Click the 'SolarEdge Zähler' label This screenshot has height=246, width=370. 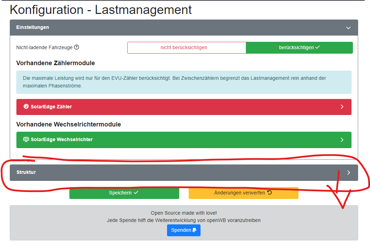(51, 107)
